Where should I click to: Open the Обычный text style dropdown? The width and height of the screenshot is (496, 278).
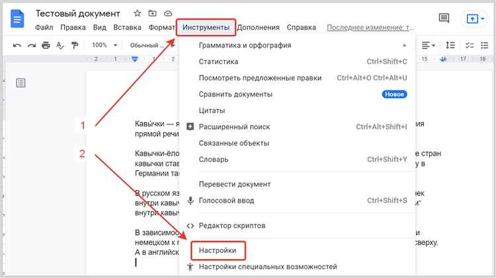[x=152, y=45]
